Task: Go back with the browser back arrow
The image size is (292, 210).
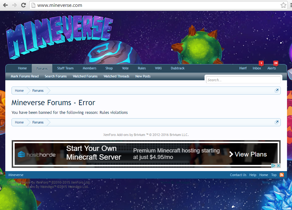Action: pos(5,5)
